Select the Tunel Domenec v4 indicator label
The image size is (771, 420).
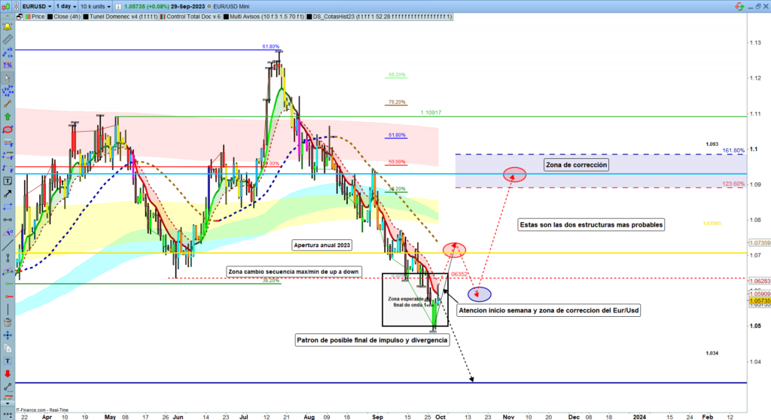pos(120,15)
